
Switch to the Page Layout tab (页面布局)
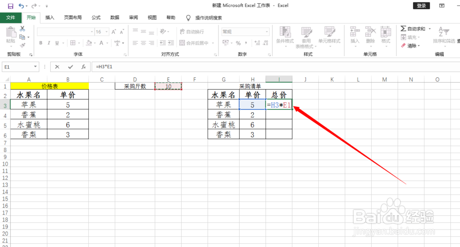(73, 17)
